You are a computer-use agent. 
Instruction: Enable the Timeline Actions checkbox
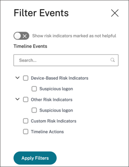[26, 132]
